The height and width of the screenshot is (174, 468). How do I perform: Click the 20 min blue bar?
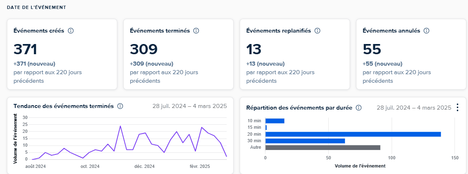point(353,134)
